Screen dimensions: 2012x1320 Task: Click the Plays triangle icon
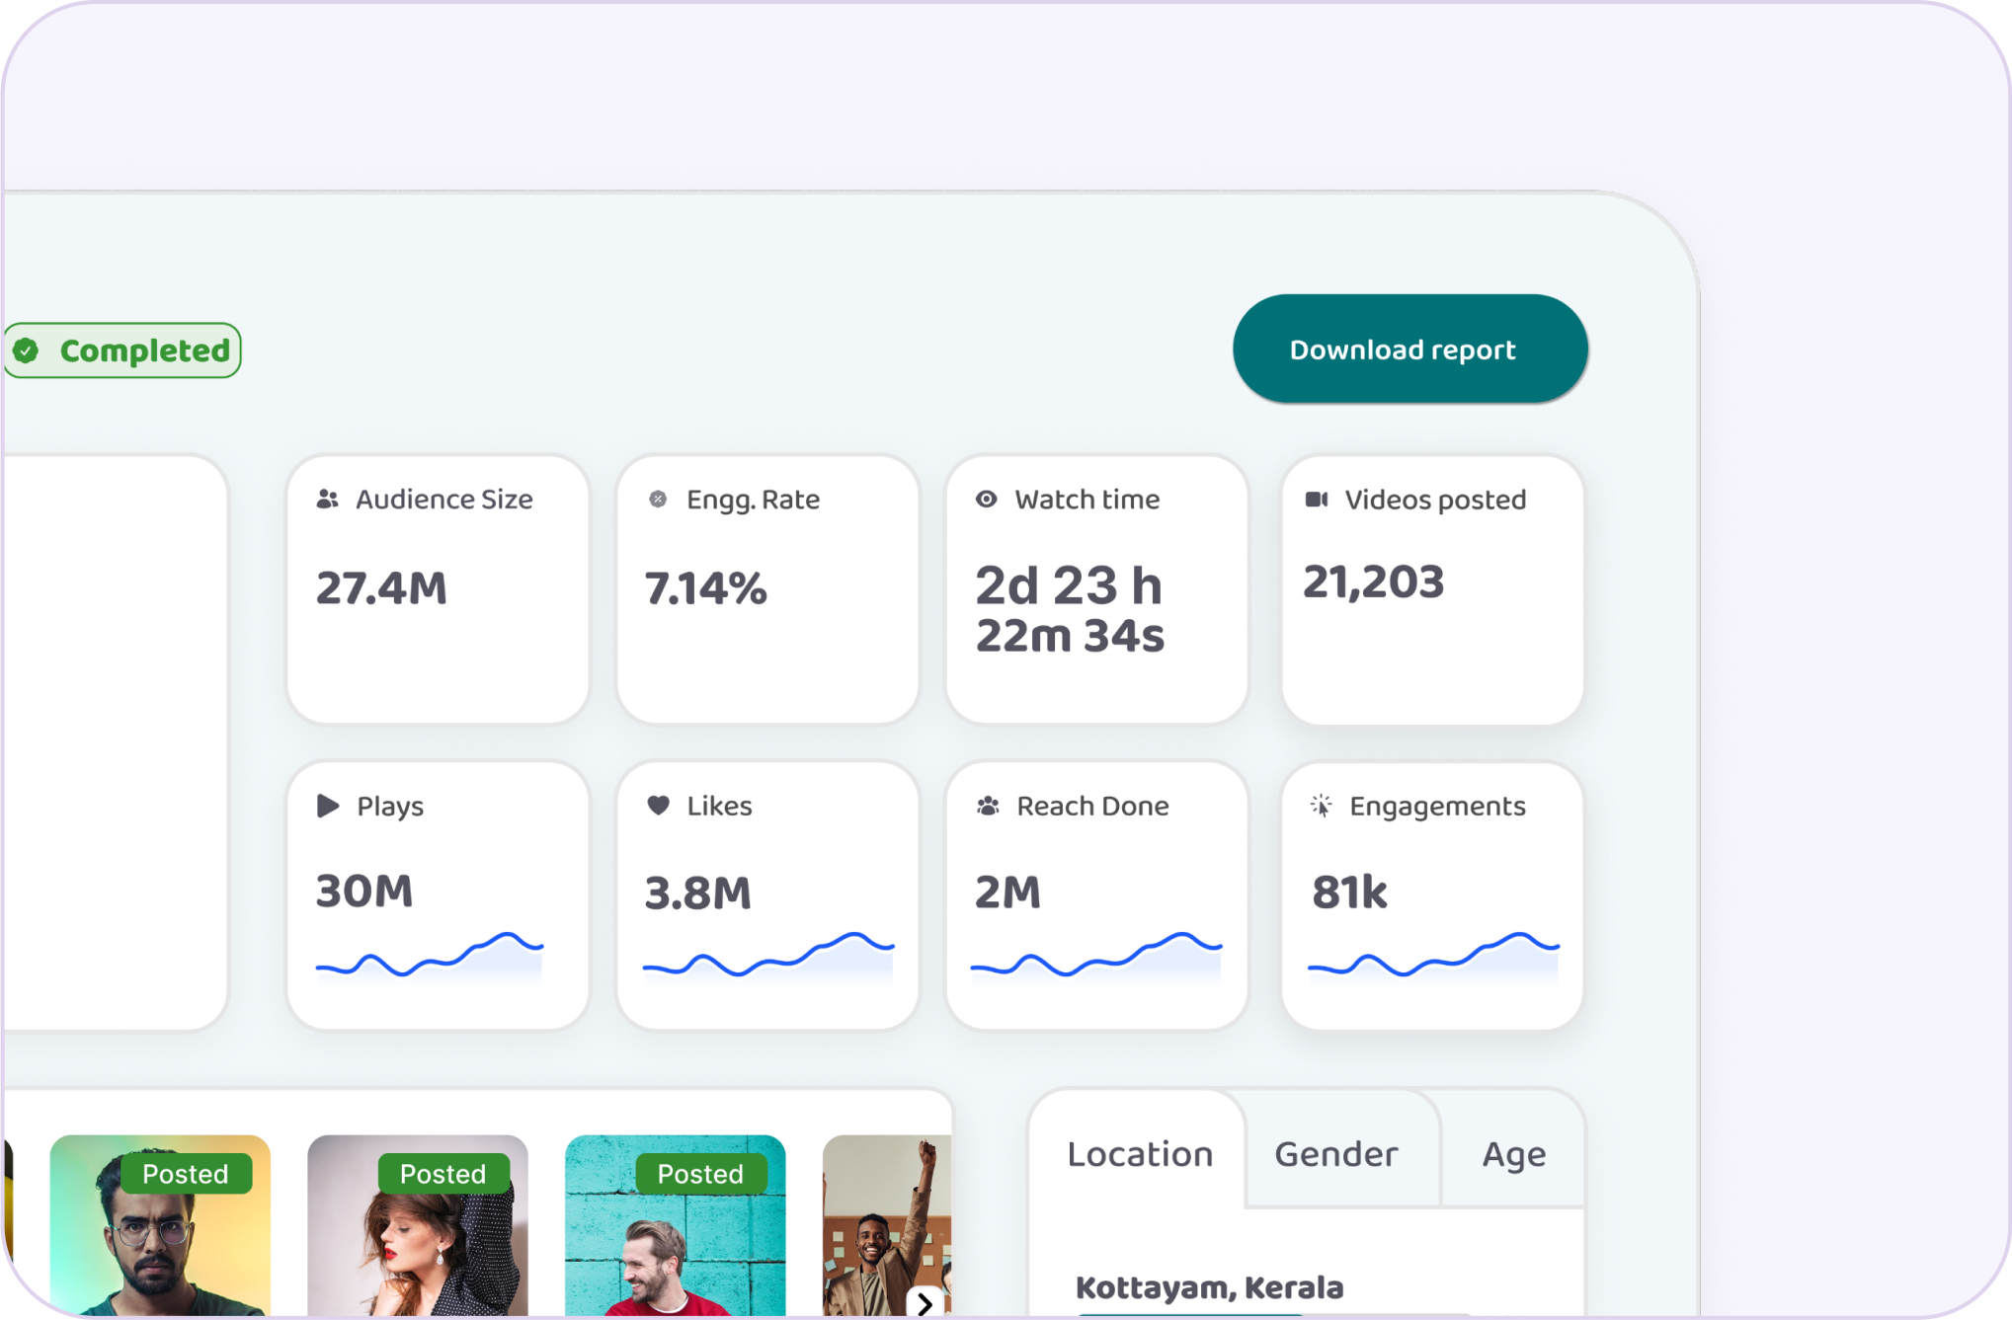pos(328,806)
